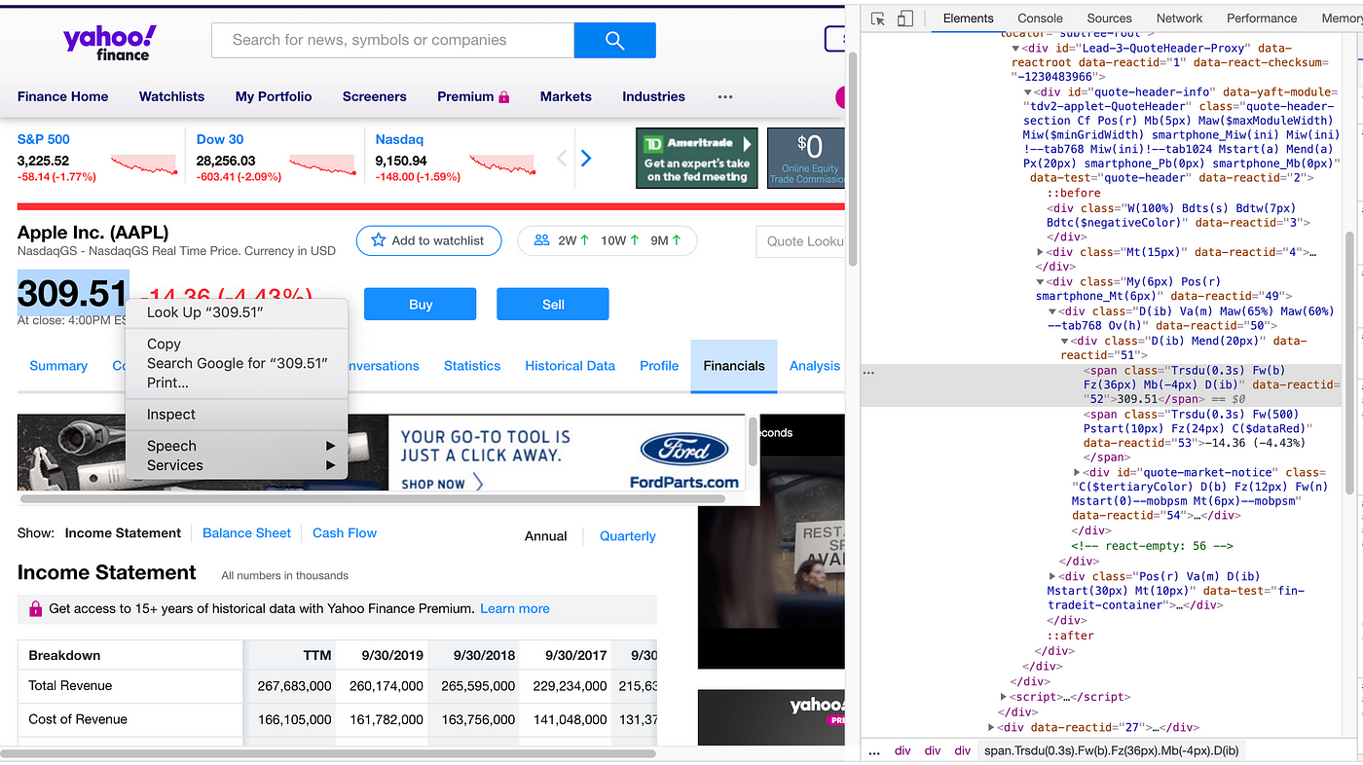1363x765 pixels.
Task: Choose Search Google for "309.51"
Action: [237, 363]
